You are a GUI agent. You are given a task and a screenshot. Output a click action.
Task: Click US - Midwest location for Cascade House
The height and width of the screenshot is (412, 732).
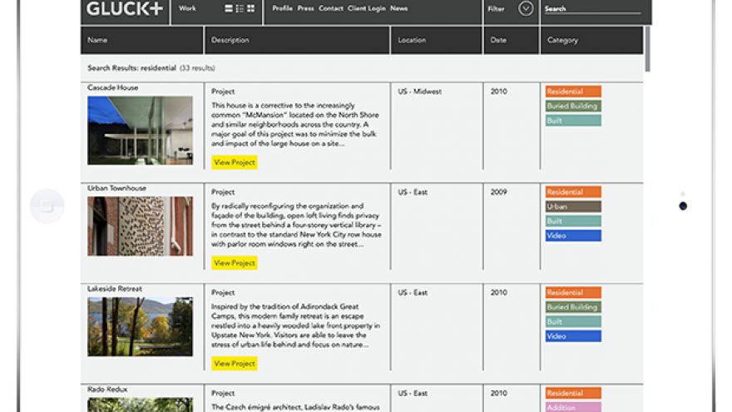[420, 92]
